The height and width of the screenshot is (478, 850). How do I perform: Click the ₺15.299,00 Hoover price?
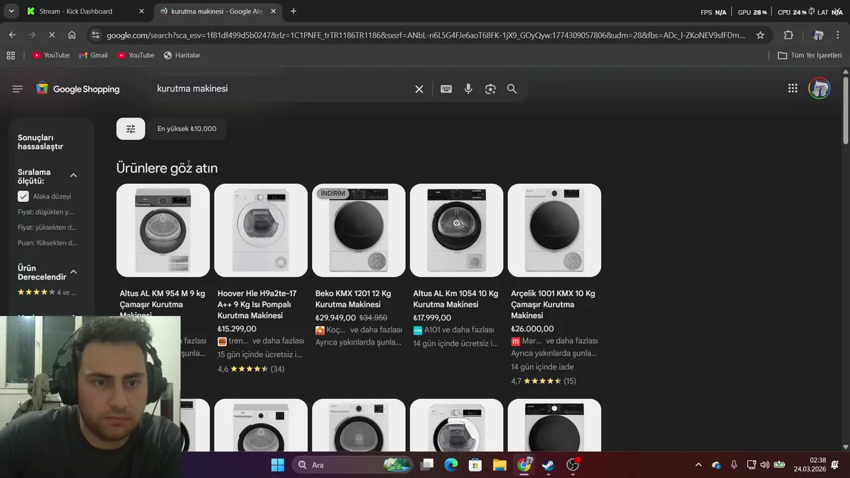tap(236, 329)
